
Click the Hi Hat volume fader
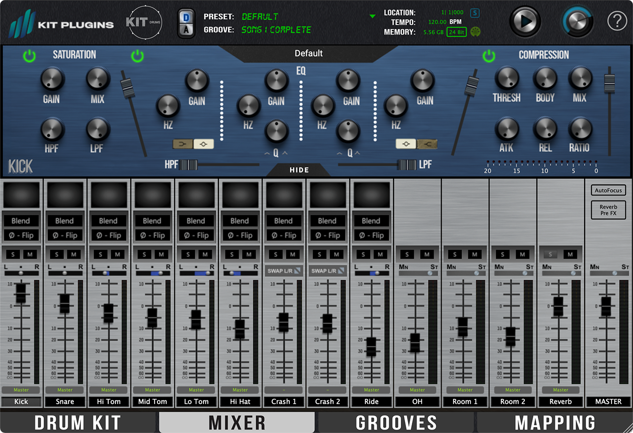240,329
